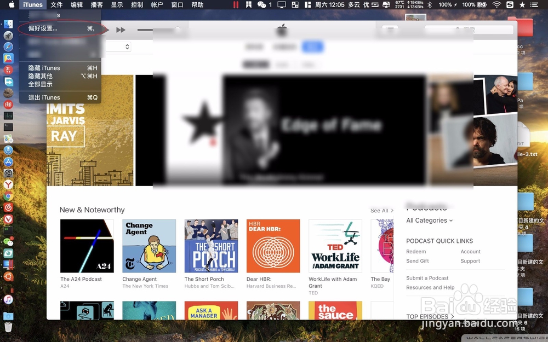The width and height of the screenshot is (548, 342).
Task: Open The Short Porch podcast artwork
Action: coord(211,246)
